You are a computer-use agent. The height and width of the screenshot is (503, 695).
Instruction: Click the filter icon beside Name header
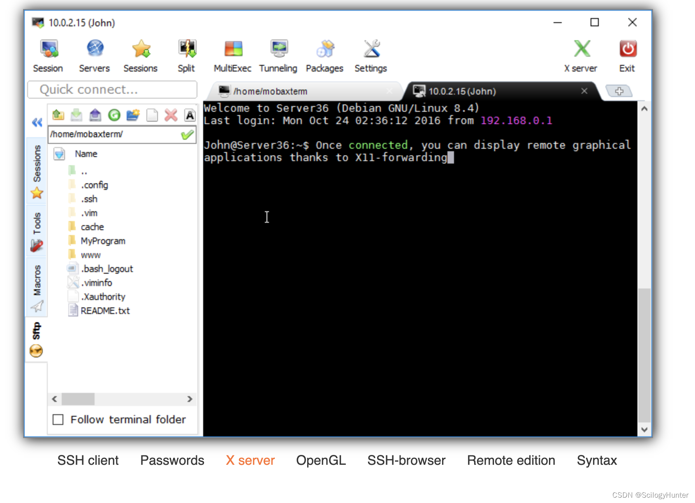click(59, 154)
